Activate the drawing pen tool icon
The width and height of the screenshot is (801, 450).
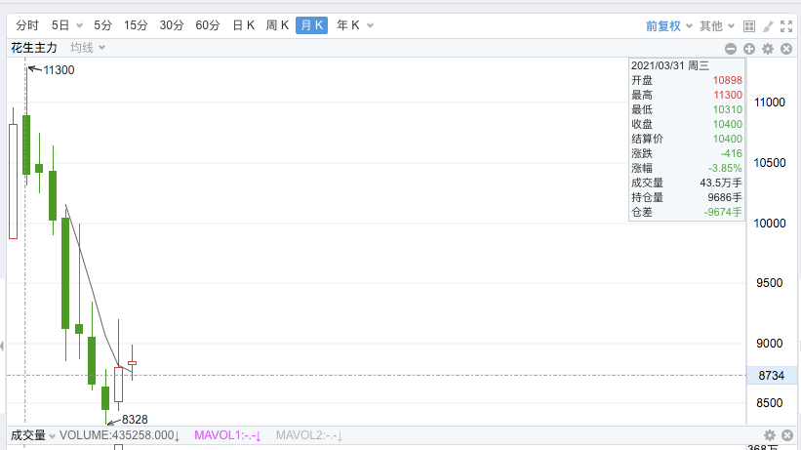click(768, 26)
